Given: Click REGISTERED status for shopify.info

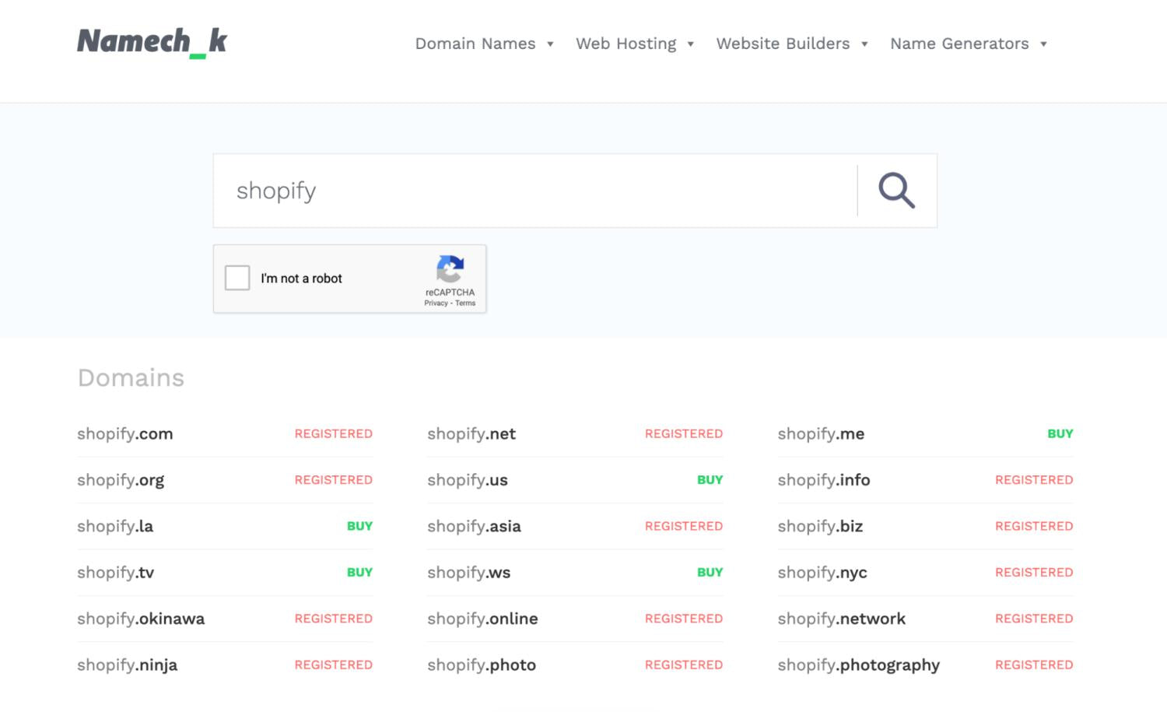Looking at the screenshot, I should (x=1034, y=480).
